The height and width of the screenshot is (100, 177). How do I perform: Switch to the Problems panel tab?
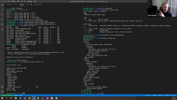pos(9,4)
